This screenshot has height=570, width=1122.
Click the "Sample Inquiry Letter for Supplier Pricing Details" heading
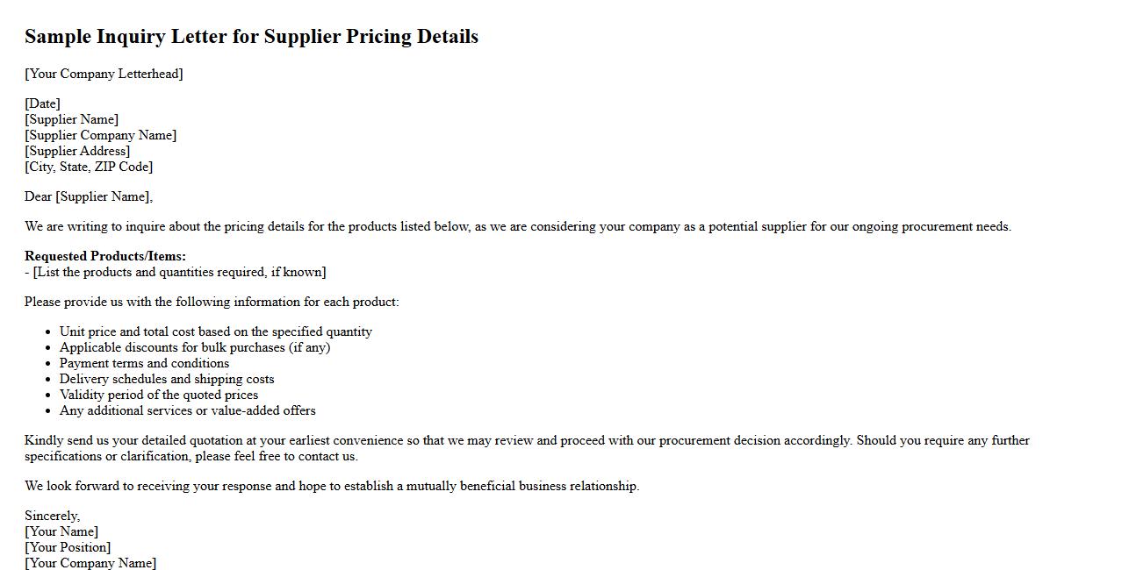pyautogui.click(x=251, y=37)
